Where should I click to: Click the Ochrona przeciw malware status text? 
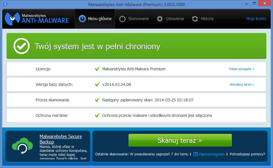(x=157, y=115)
